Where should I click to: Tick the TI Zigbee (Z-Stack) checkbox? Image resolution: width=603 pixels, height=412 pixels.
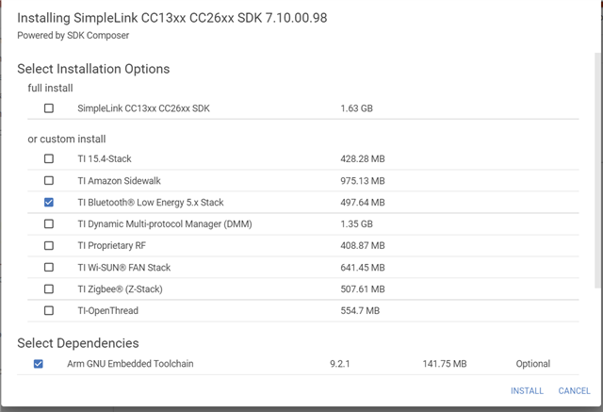click(49, 288)
